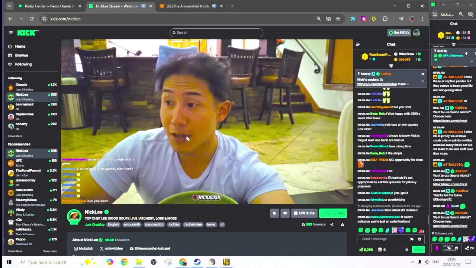View site information for kick.com
Viewport: 476px width, 268px height.
pos(44,19)
